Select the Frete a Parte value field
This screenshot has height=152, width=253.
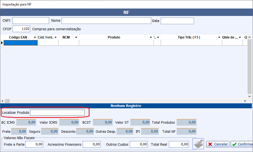(34, 144)
